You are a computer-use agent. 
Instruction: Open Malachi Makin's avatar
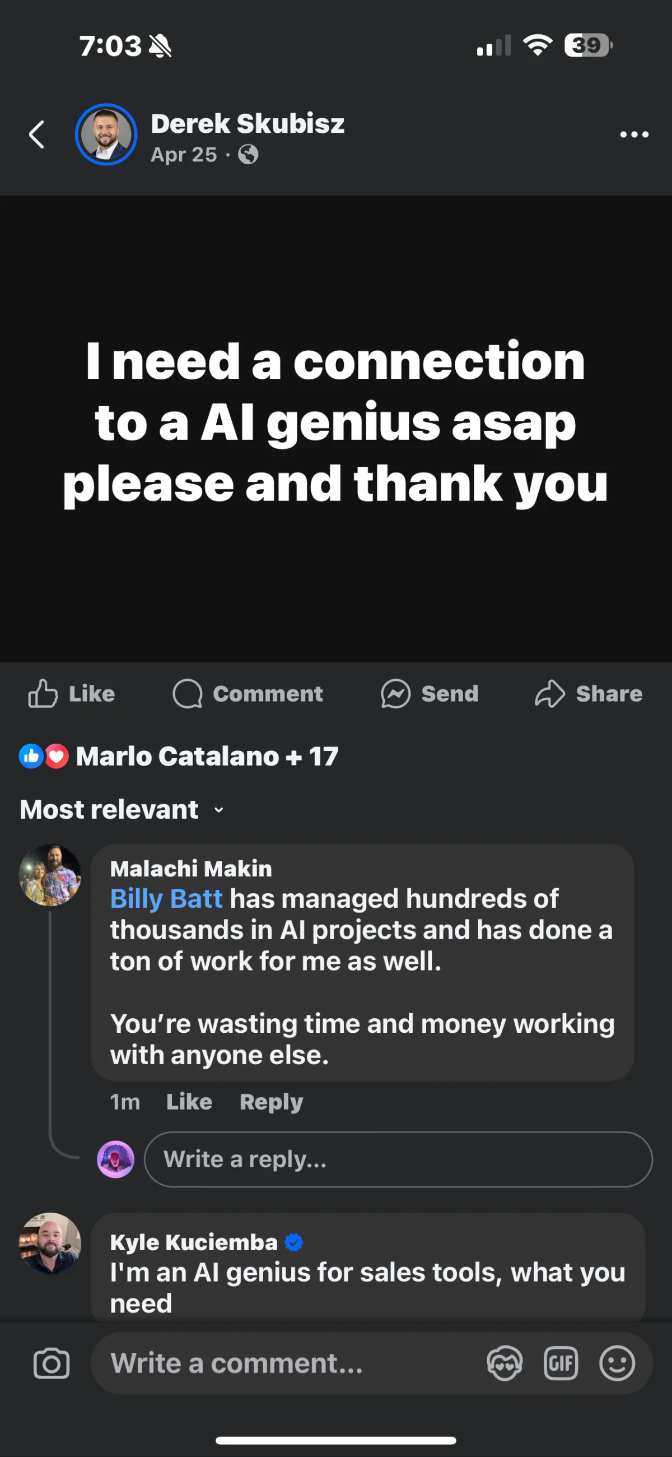click(x=50, y=875)
